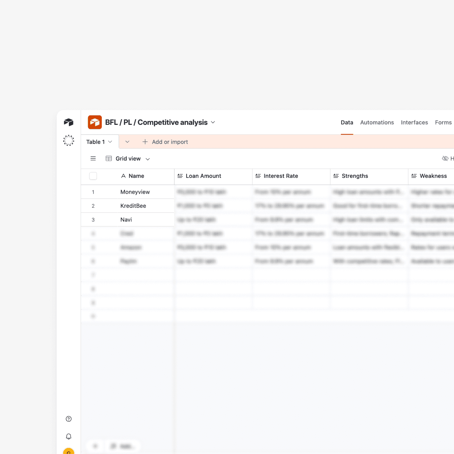Open the help question mark icon
The image size is (454, 454).
[68, 419]
